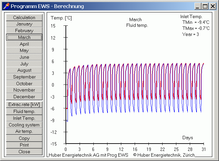Screen dimensions: 219x161
Task: Select the February month button
Action: tap(24, 31)
